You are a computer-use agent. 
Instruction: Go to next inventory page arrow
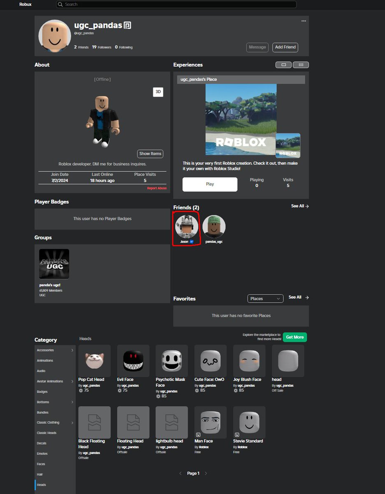tap(206, 473)
